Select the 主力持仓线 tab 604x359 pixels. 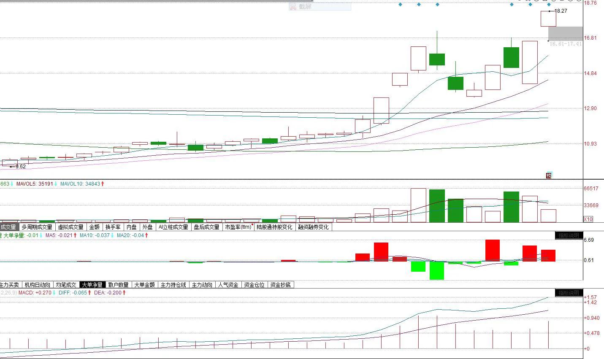point(173,285)
